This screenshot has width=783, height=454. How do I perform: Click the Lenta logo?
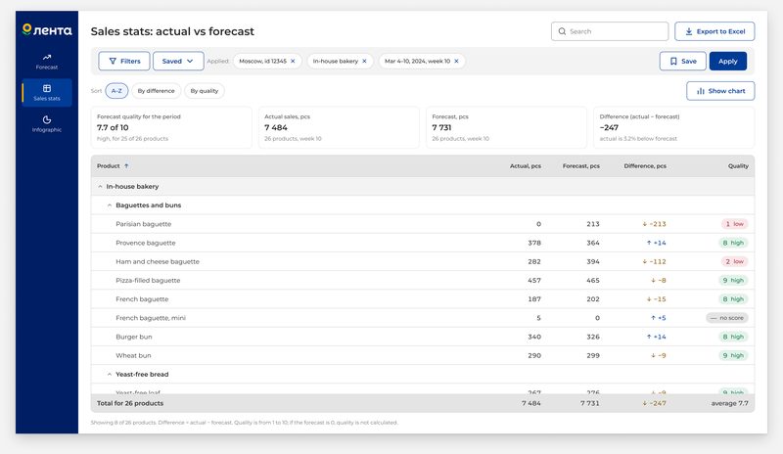47,30
